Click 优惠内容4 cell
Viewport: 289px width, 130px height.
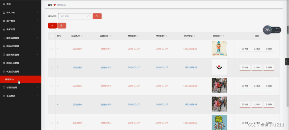(106, 105)
